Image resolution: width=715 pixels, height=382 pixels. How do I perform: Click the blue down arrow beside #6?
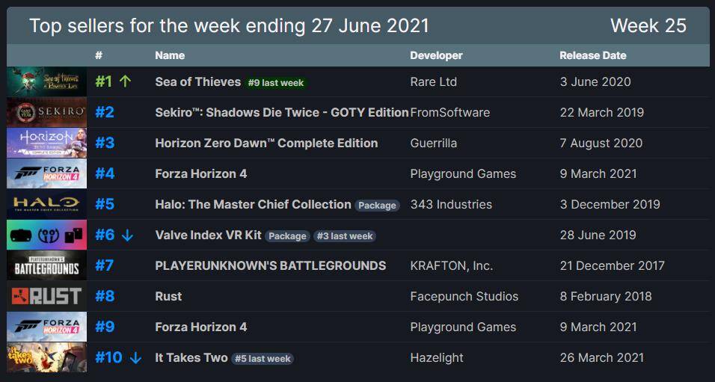(x=127, y=235)
